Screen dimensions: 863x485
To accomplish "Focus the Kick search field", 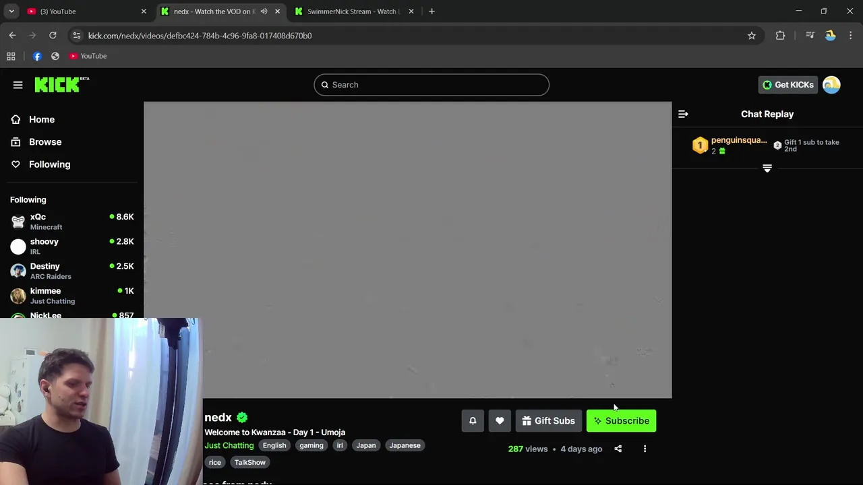I will (431, 85).
